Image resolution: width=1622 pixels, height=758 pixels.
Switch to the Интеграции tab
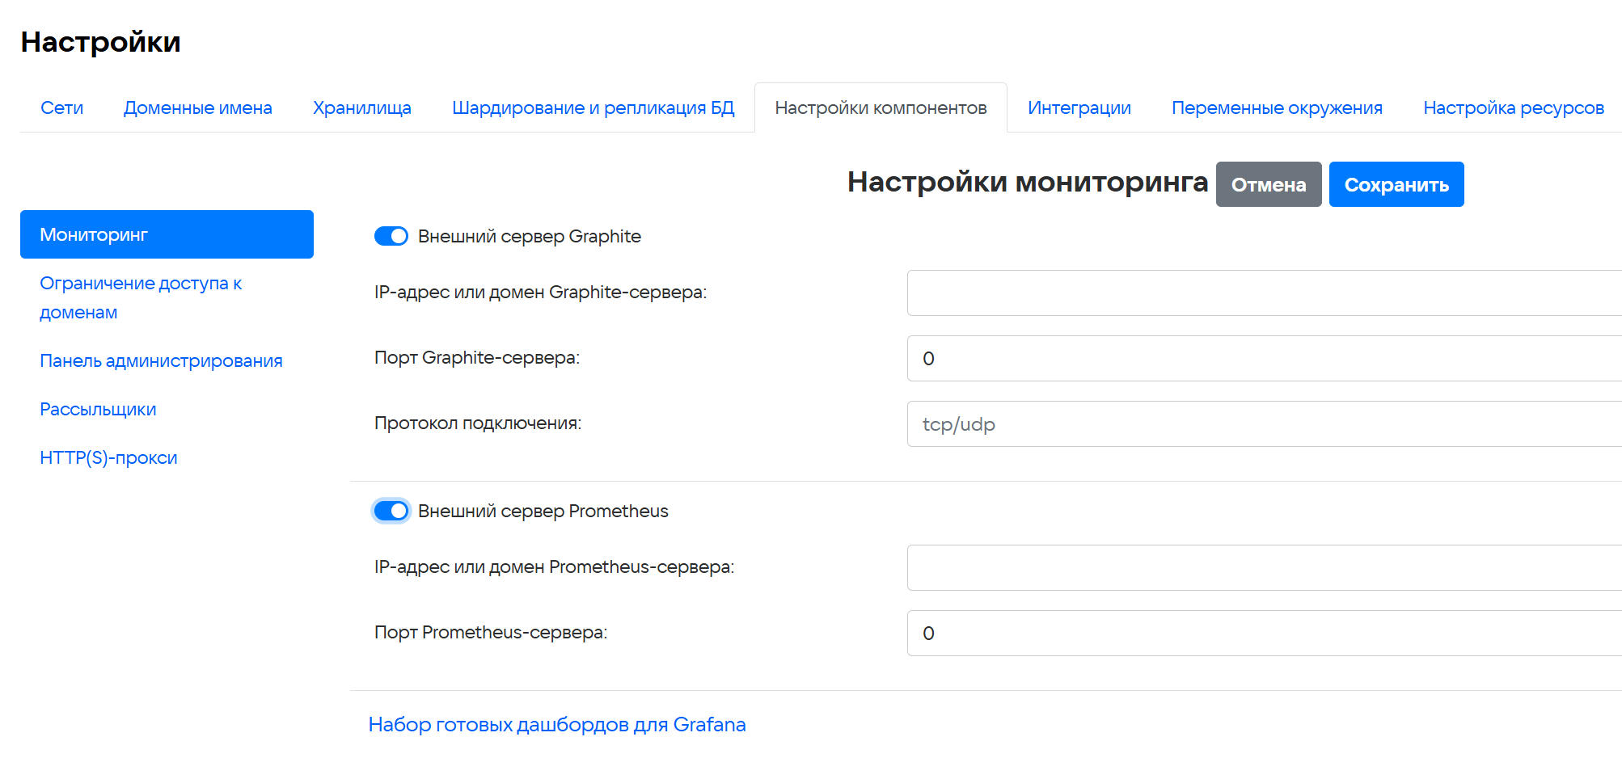point(1079,107)
